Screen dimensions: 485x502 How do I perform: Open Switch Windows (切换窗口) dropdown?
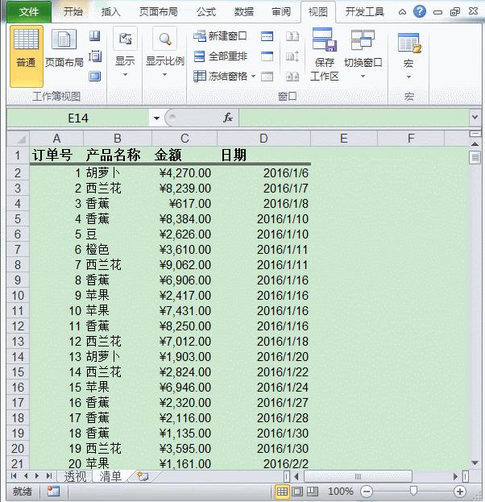click(363, 55)
